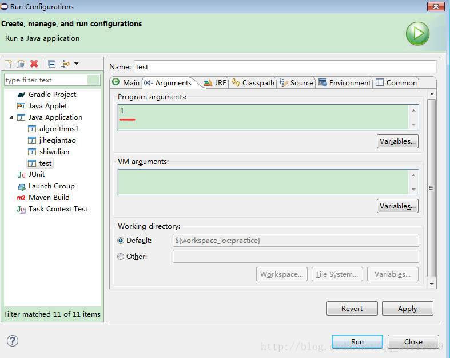
Task: Select the Default working directory radio button
Action: click(x=121, y=241)
